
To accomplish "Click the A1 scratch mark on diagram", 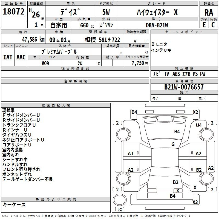I will pyautogui.click(x=131, y=154).
